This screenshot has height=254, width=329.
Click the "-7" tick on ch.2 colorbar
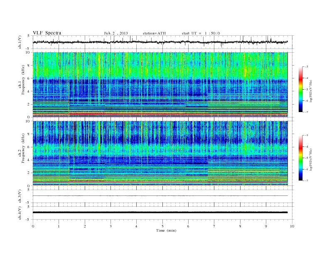[x=307, y=181]
